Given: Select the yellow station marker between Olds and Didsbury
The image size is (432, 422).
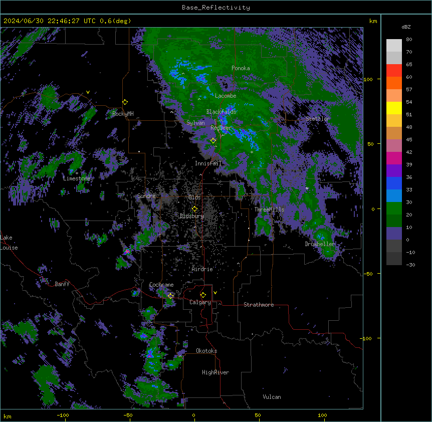Looking at the screenshot, I should [x=194, y=209].
